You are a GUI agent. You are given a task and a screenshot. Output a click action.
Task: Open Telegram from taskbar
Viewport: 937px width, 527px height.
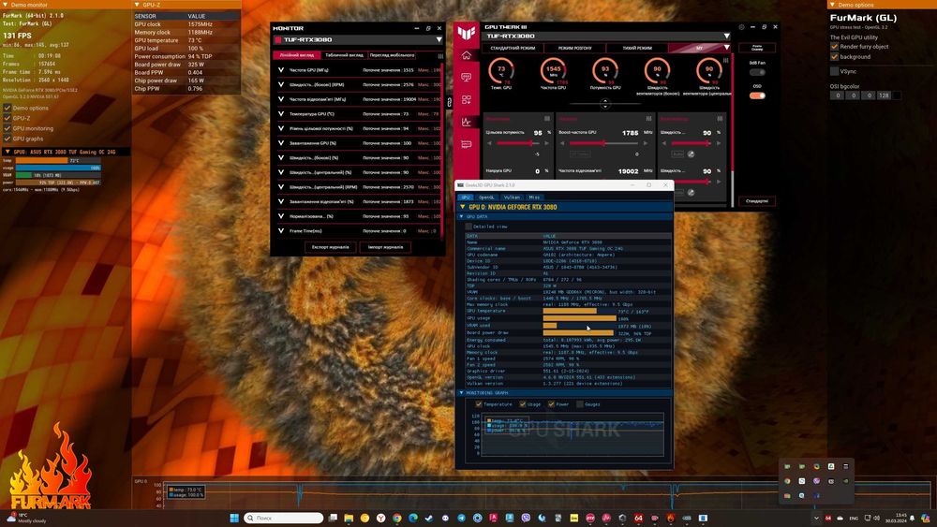point(461,518)
